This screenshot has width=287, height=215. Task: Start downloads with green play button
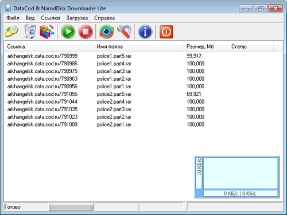[68, 32]
